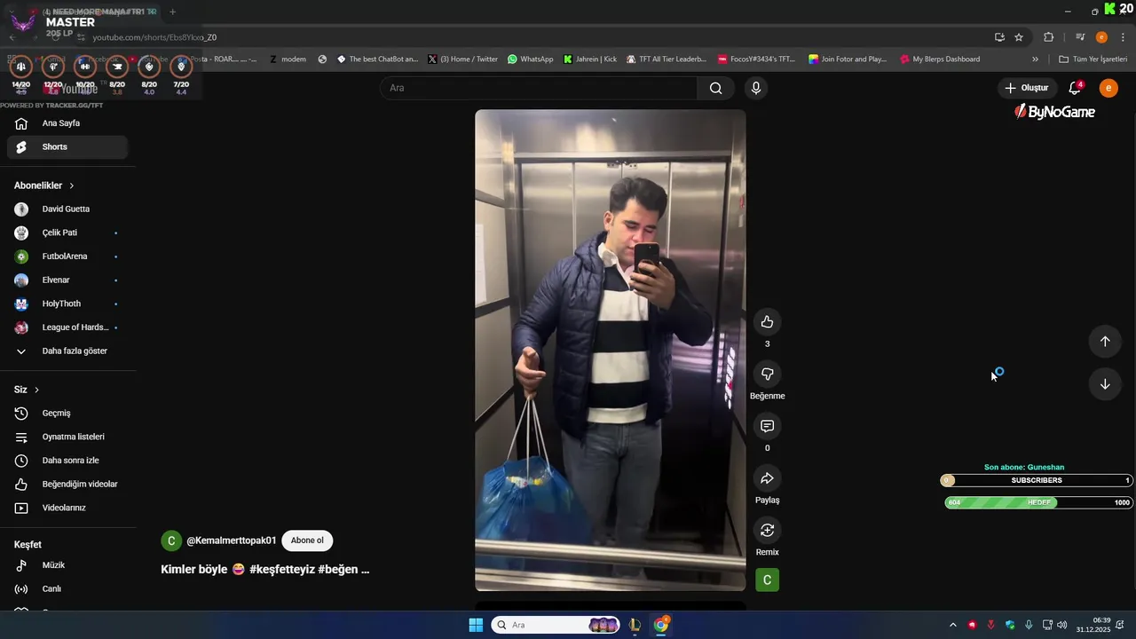The image size is (1136, 639).
Task: Click the YouTube Ara search field
Action: [539, 88]
